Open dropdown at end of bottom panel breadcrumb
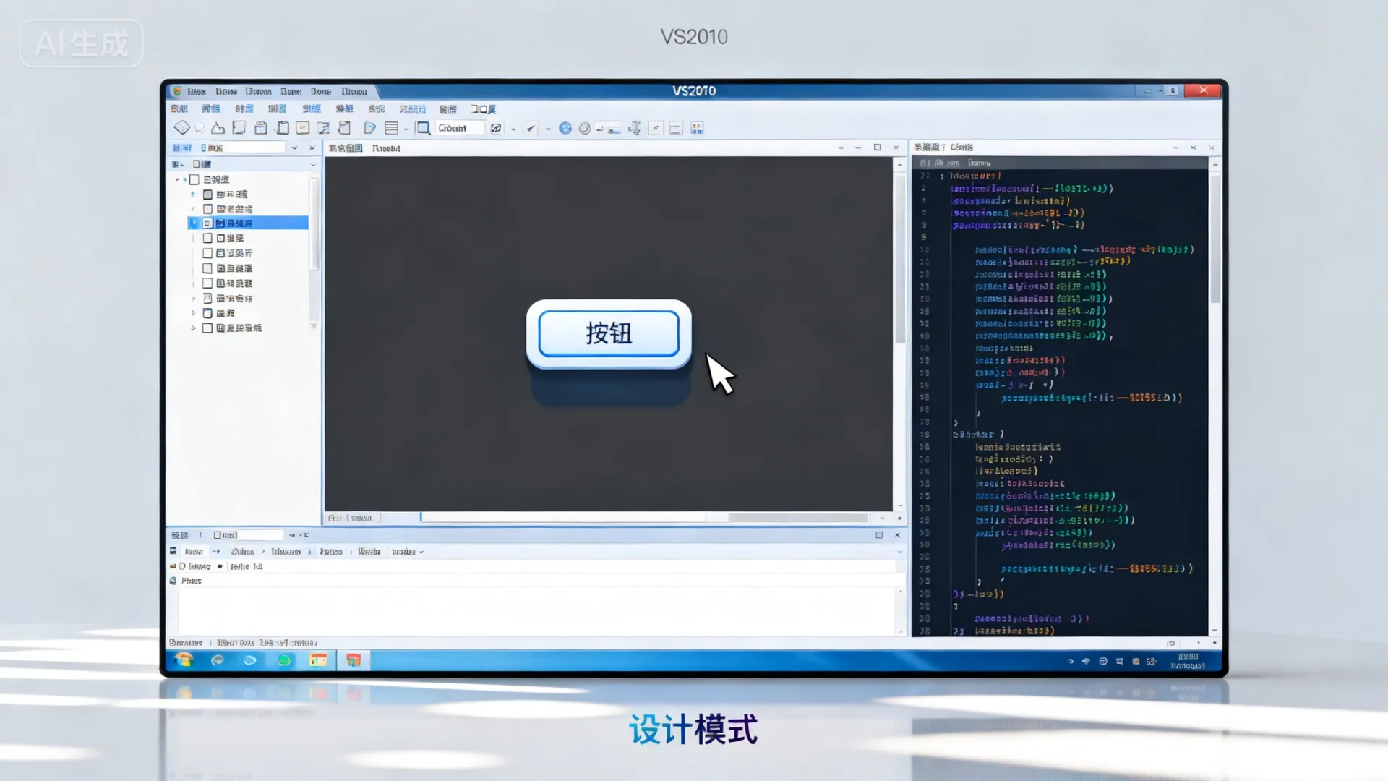 (421, 552)
